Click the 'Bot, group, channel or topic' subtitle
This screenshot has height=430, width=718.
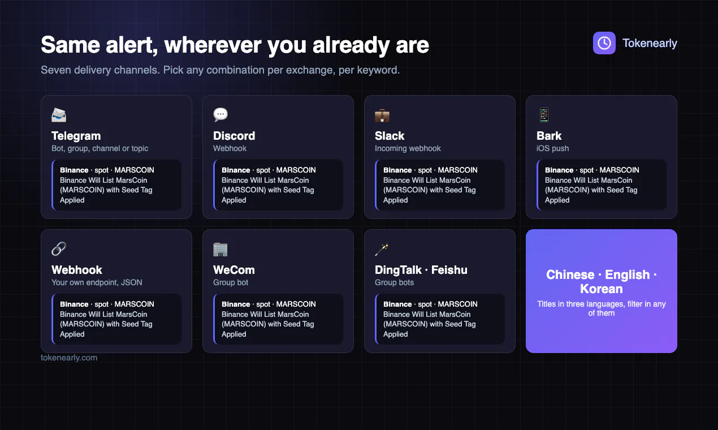(100, 148)
